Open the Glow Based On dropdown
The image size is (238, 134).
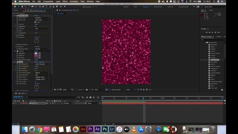point(42,64)
